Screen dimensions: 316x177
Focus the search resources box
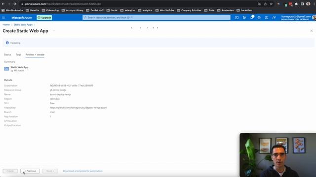click(x=157, y=18)
